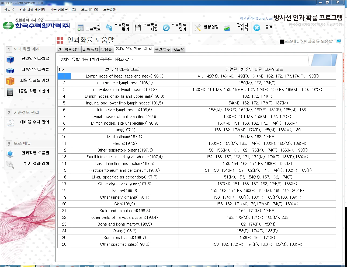This screenshot has height=267, width=347.
Task: Select cell Lymph nodes of axilla and upper limb(196.3)
Action: pyautogui.click(x=125, y=96)
